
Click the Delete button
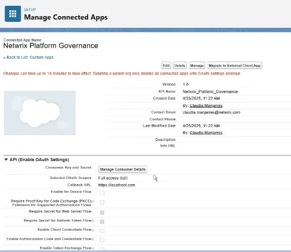pyautogui.click(x=180, y=66)
